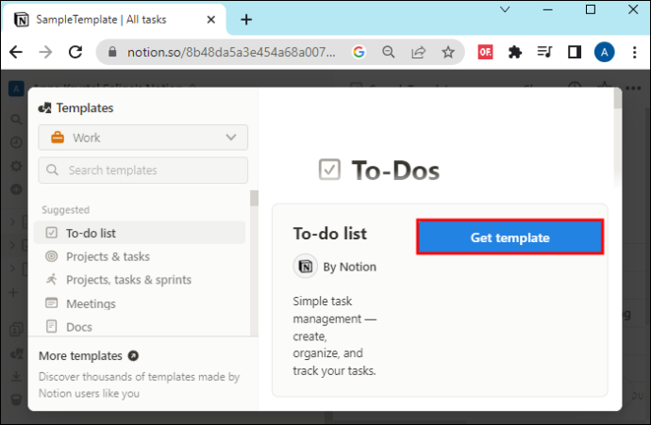Click the preview pane scrollbar
The height and width of the screenshot is (425, 651).
click(617, 98)
